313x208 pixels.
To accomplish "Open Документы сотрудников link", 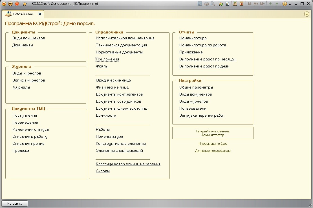I will coord(118,101).
